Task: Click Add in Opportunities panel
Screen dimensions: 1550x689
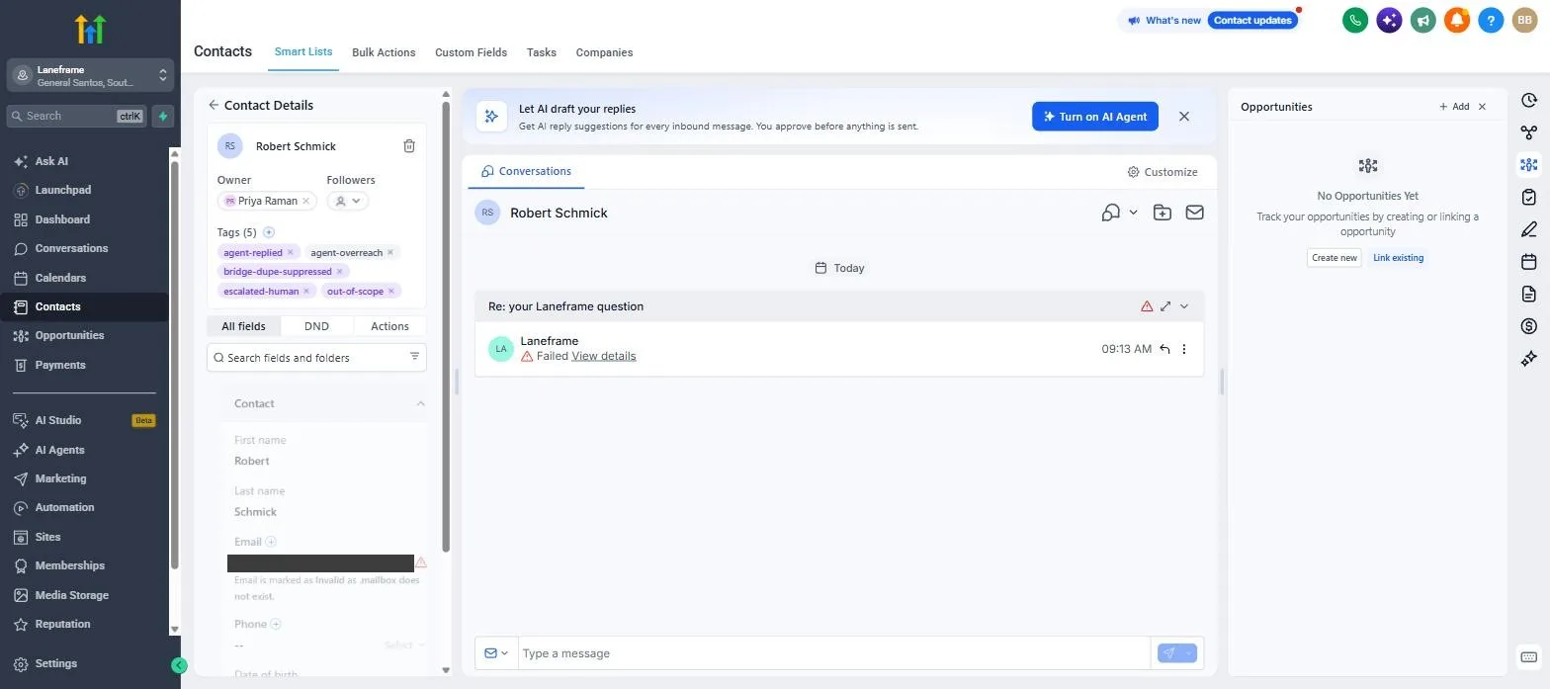Action: (x=1454, y=107)
